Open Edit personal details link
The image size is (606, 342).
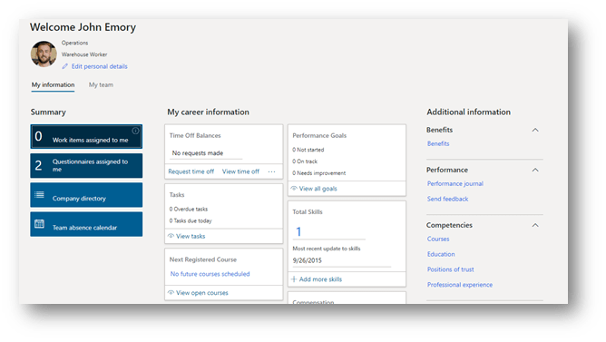coord(99,66)
